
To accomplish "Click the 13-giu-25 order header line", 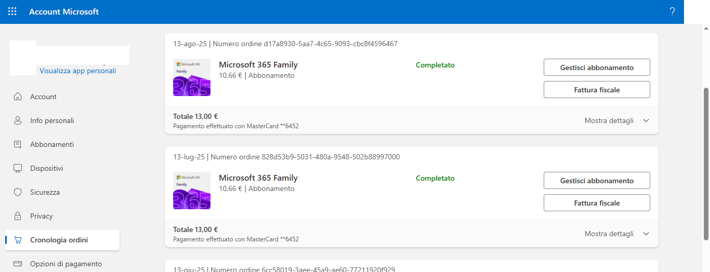I will click(x=284, y=269).
